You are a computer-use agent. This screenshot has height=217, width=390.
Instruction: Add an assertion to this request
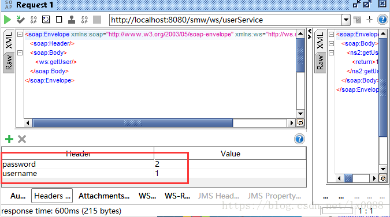coord(20,20)
